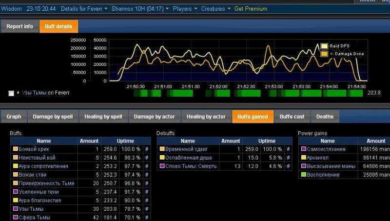This screenshot has width=390, height=221.
Task: Click the Сфера Тьмы color icon
Action: (x=16, y=217)
